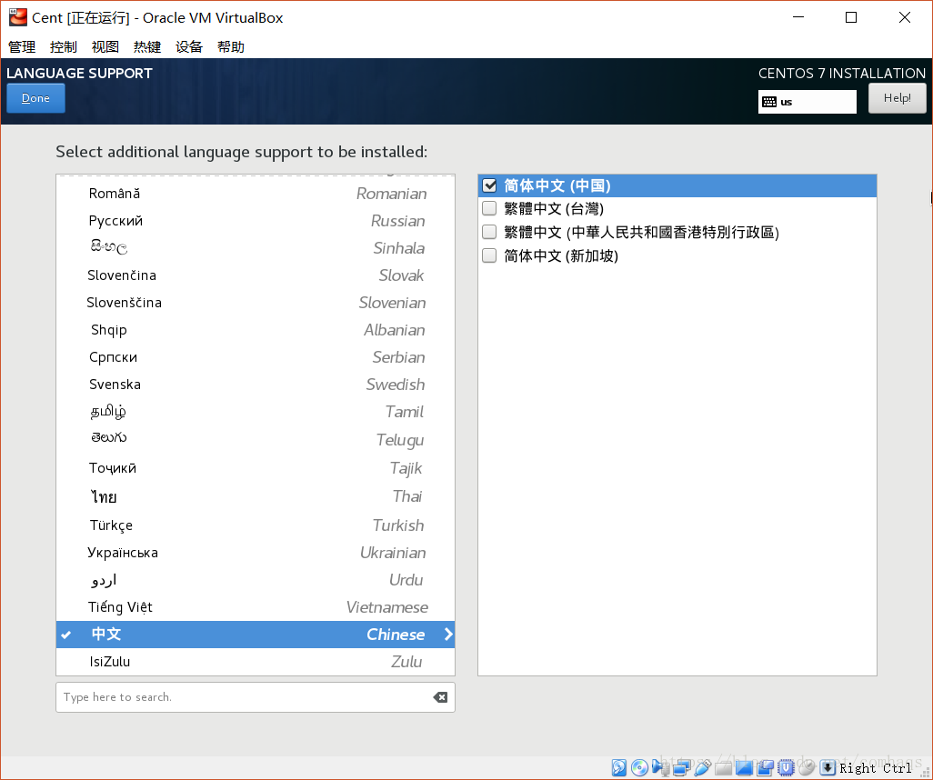Select the Urdu language row

[256, 580]
